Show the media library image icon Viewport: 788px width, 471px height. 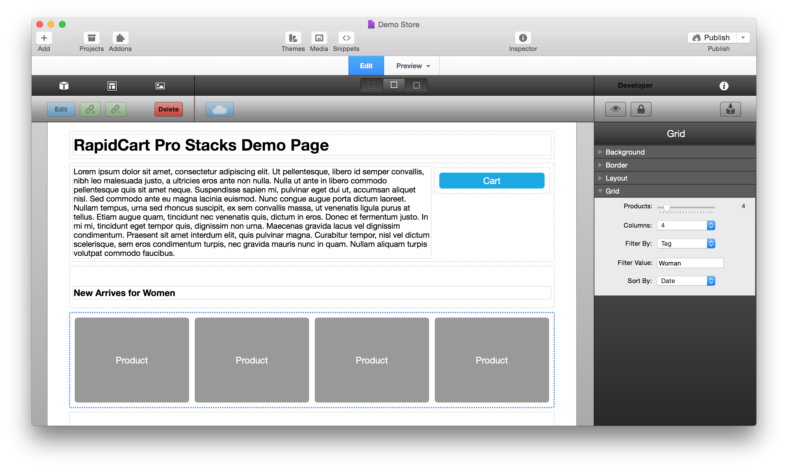[160, 86]
